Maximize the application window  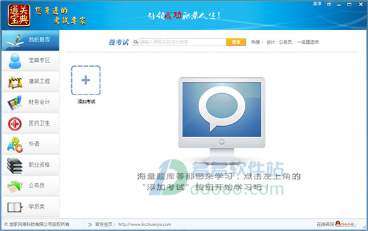point(350,4)
